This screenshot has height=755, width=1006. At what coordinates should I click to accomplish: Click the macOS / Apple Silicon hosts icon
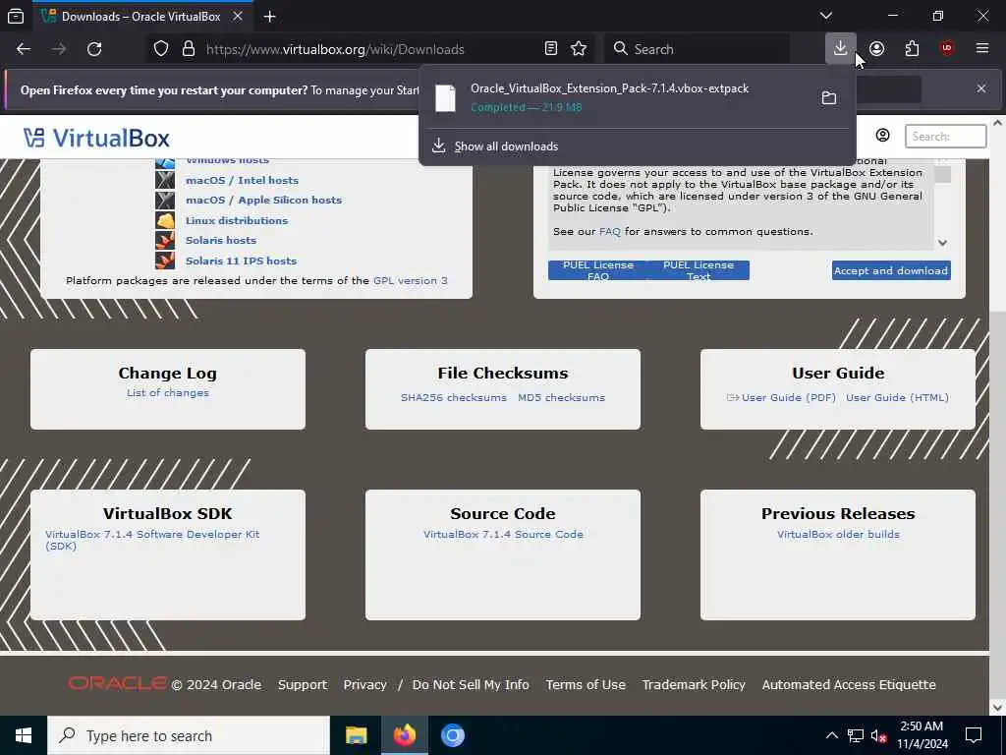coord(165,201)
